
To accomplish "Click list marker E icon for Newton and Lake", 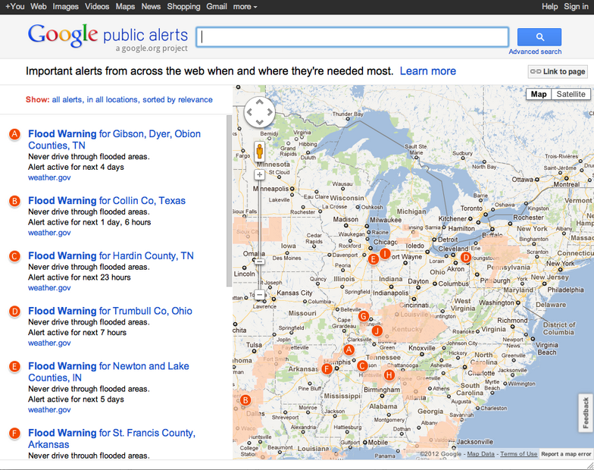I will point(14,367).
